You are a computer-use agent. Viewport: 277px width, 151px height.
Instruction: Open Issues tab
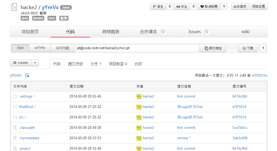pyautogui.click(x=199, y=32)
